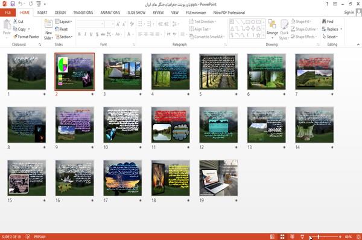Select slide 5 thumbnail
Image resolution: width=362 pixels, height=240 pixels.
click(218, 72)
